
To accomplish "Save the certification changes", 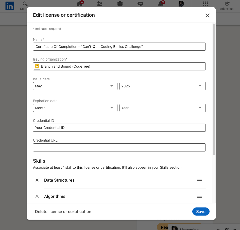I will pyautogui.click(x=201, y=212).
